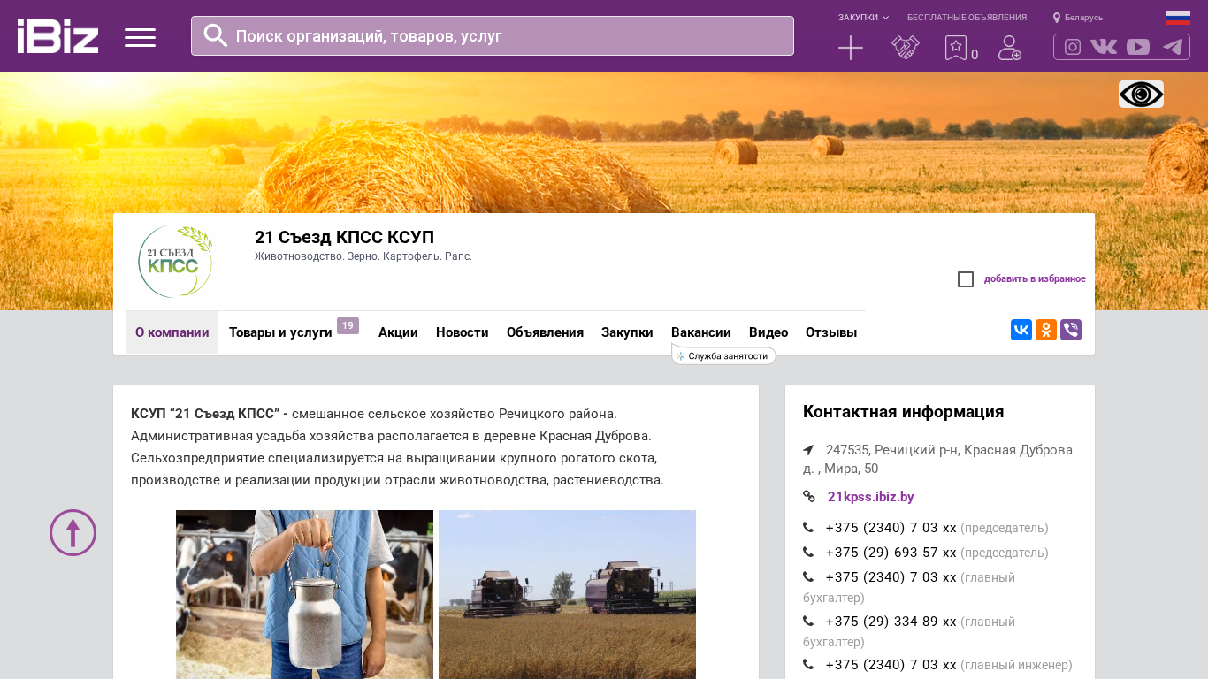Click the Контактная информация heading

pos(903,412)
